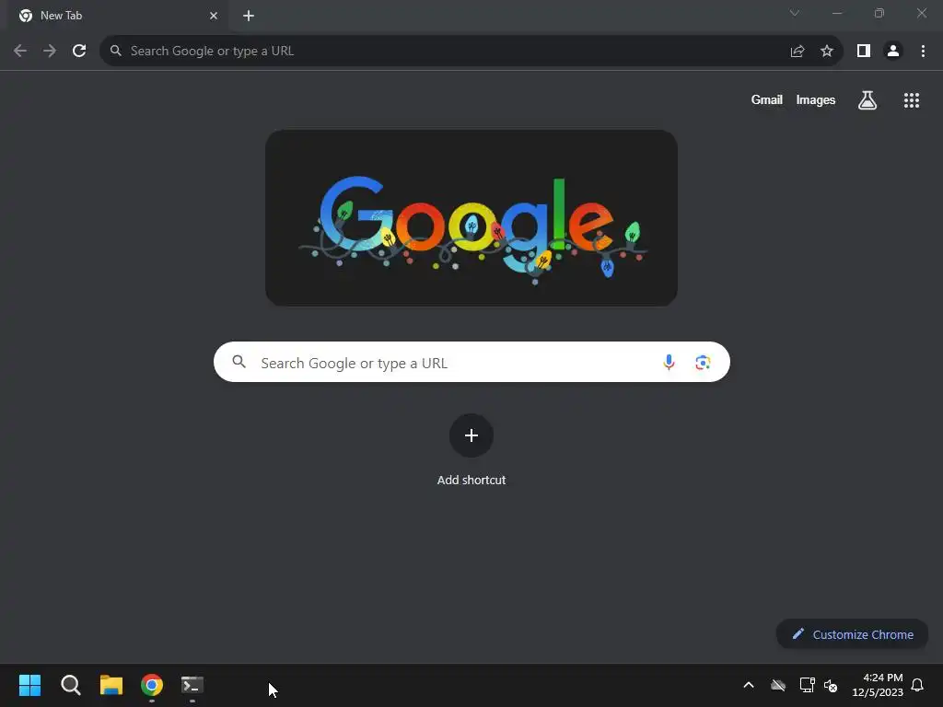This screenshot has width=943, height=707.
Task: Open the Gmail link
Action: coord(767,99)
